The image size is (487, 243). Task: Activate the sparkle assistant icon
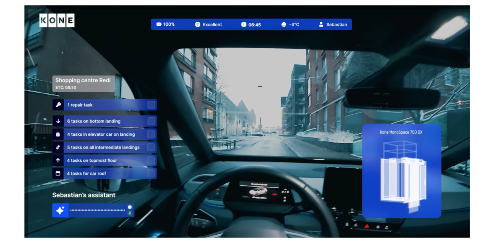click(60, 210)
